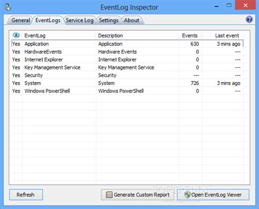Click the Refresh button
Viewport: 259px width, 209px height.
tap(26, 195)
